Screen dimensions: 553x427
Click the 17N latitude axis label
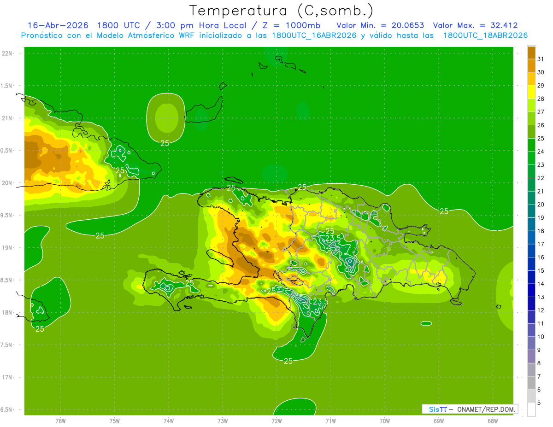click(7, 377)
